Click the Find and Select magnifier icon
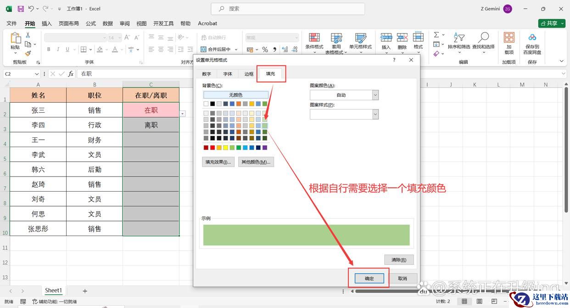Image resolution: width=570 pixels, height=308 pixels. click(483, 38)
